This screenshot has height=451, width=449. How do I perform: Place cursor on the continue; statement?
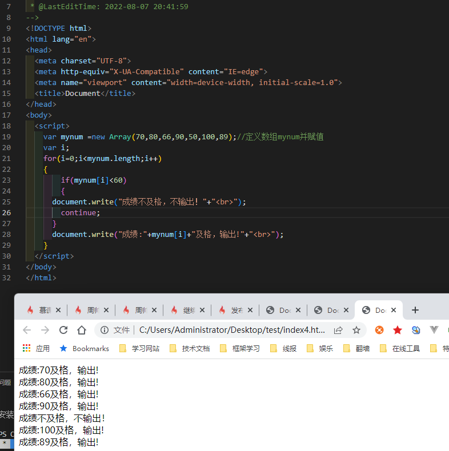click(x=81, y=212)
